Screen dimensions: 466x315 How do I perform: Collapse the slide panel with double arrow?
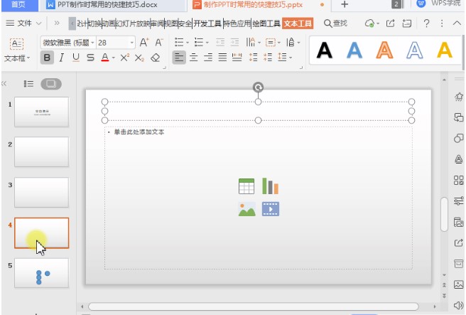click(4, 84)
